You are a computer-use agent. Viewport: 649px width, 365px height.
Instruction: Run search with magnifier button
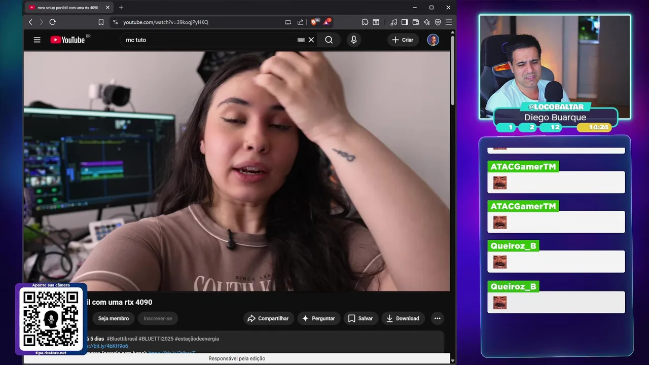[x=329, y=40]
